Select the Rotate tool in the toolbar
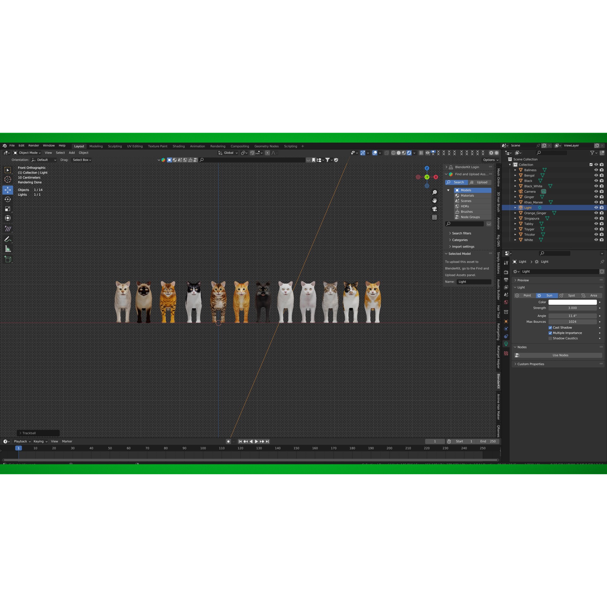 pos(8,199)
